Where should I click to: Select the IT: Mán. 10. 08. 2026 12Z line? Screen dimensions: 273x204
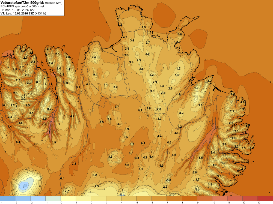coord(17,10)
